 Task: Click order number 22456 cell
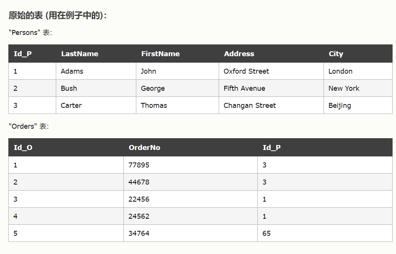click(x=139, y=199)
